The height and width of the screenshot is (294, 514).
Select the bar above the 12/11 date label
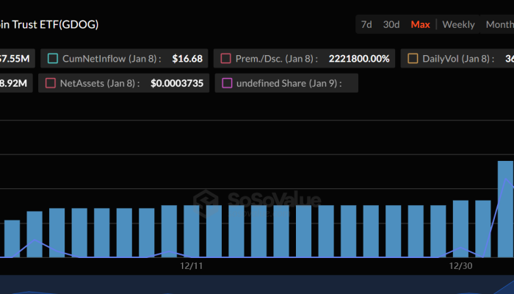coord(192,231)
